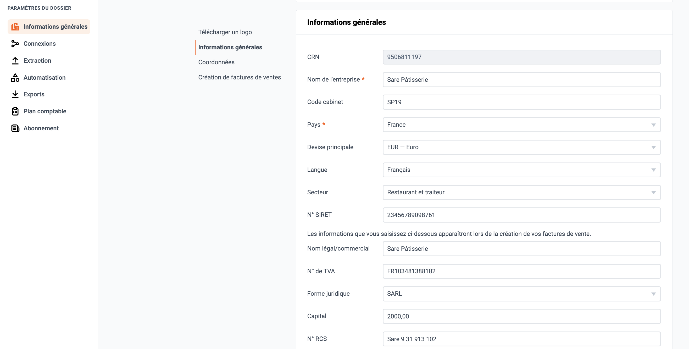
Task: Go to Connexions settings
Action: click(40, 43)
